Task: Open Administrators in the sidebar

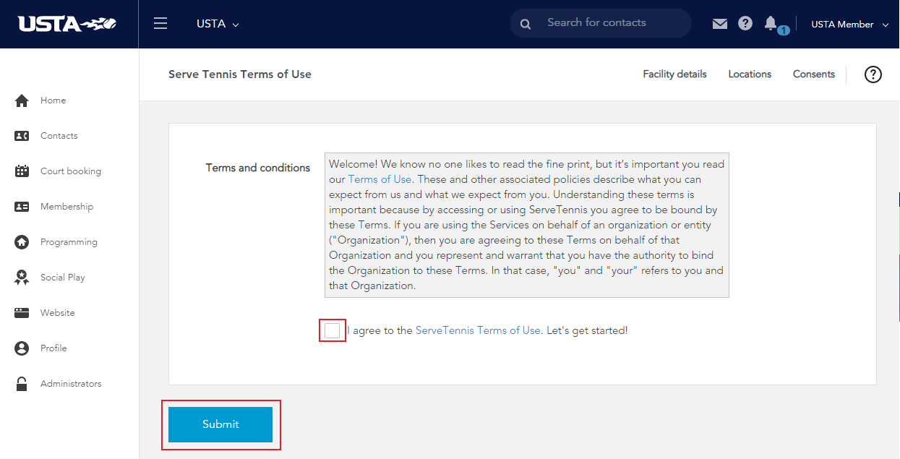Action: coord(71,384)
